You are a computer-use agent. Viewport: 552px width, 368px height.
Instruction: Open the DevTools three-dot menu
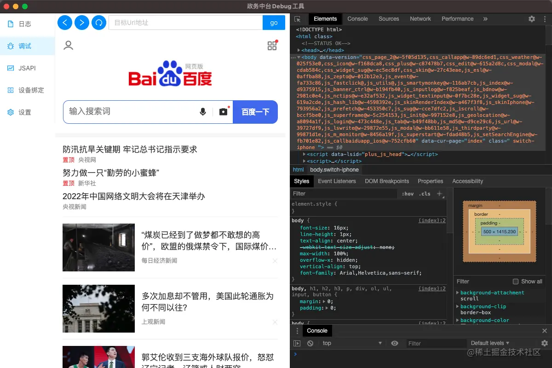pos(545,19)
